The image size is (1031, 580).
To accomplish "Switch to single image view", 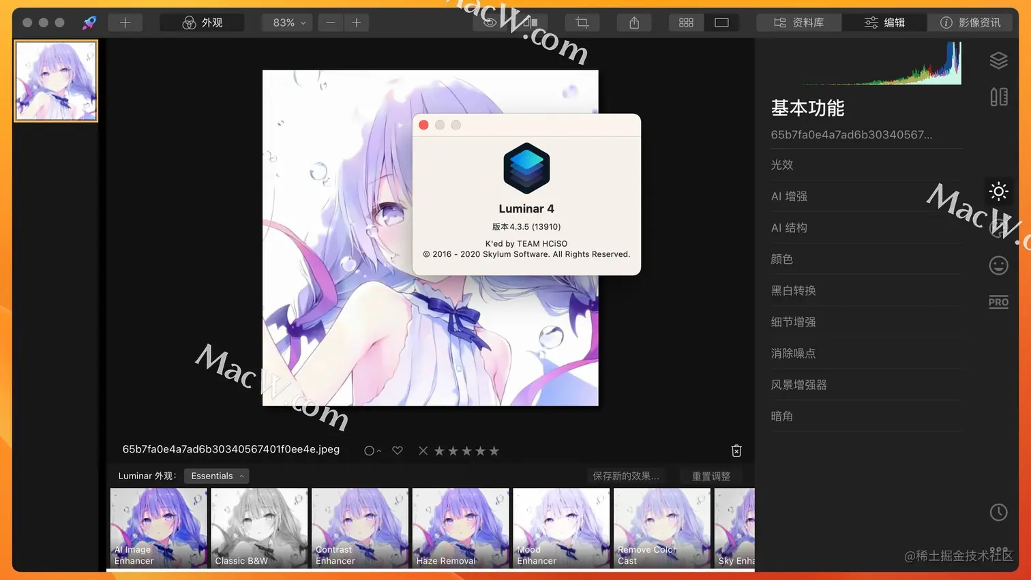I will coord(721,22).
